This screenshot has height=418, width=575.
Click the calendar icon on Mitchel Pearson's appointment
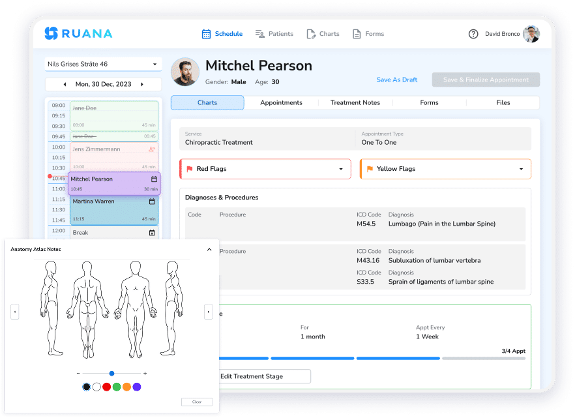(x=153, y=178)
